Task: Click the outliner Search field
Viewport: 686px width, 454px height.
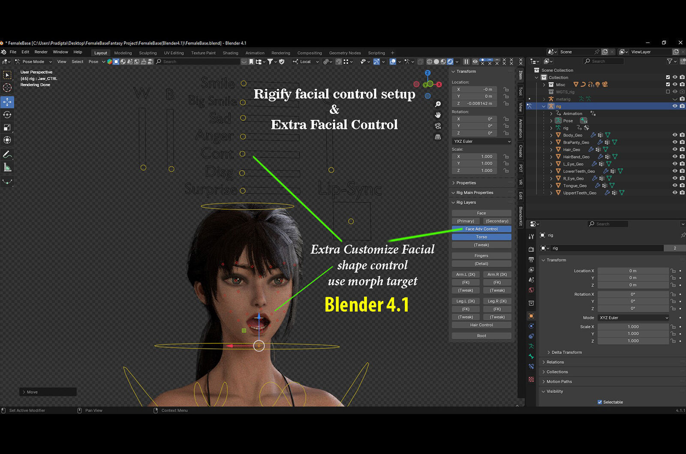Action: [605, 61]
